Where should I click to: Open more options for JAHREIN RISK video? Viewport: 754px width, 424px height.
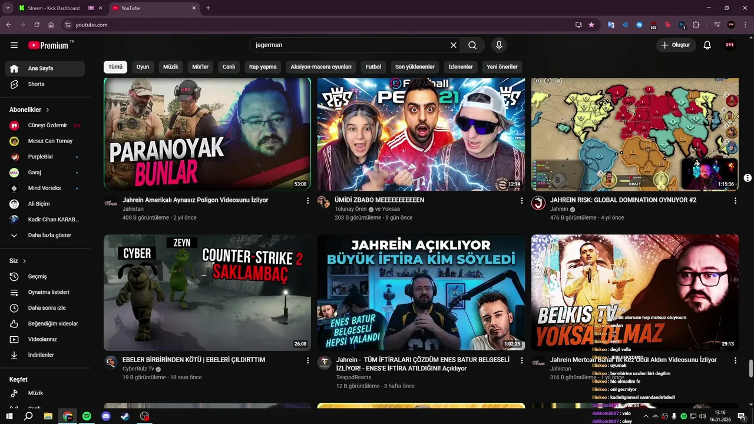735,201
